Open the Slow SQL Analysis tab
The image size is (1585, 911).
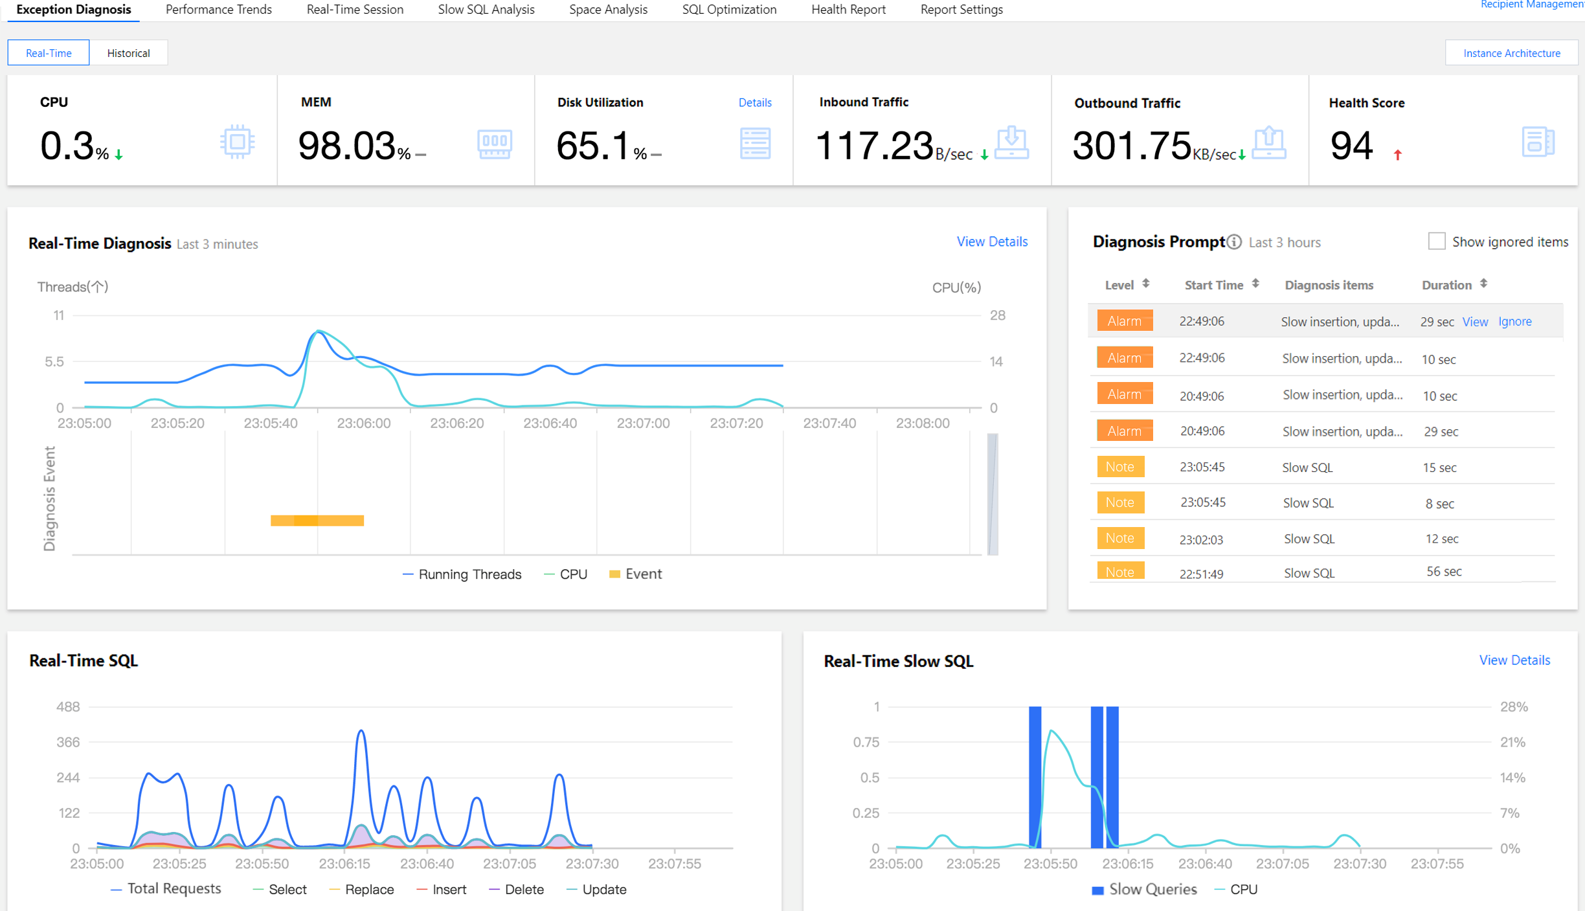point(486,10)
